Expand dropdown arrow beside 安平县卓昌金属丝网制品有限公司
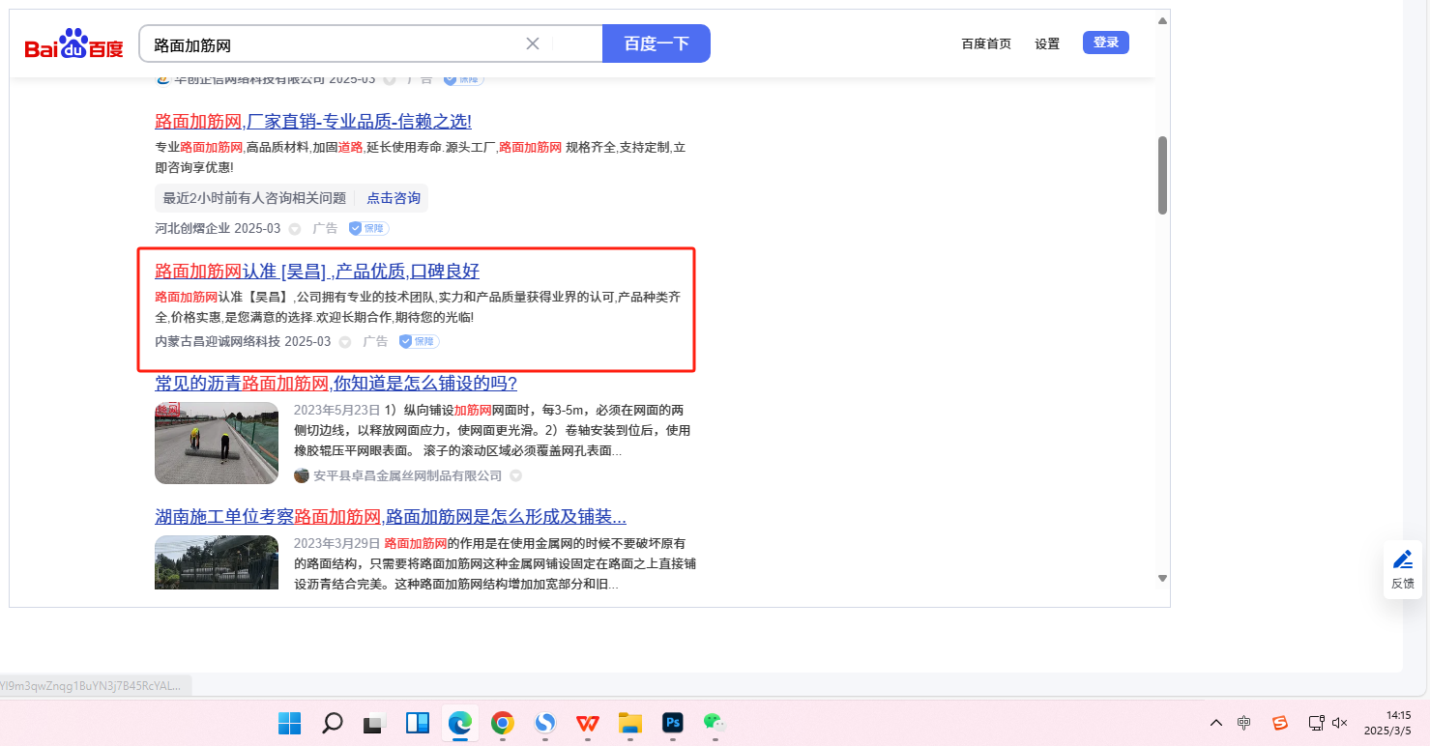 (x=516, y=476)
